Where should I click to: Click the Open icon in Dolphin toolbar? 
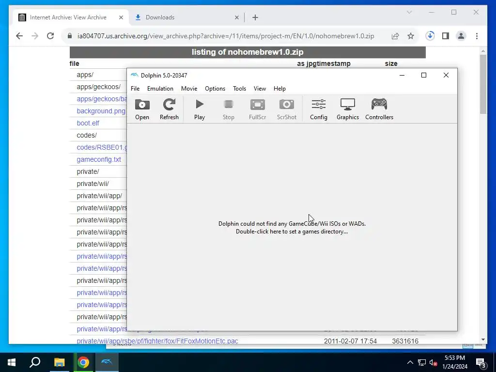pyautogui.click(x=142, y=109)
